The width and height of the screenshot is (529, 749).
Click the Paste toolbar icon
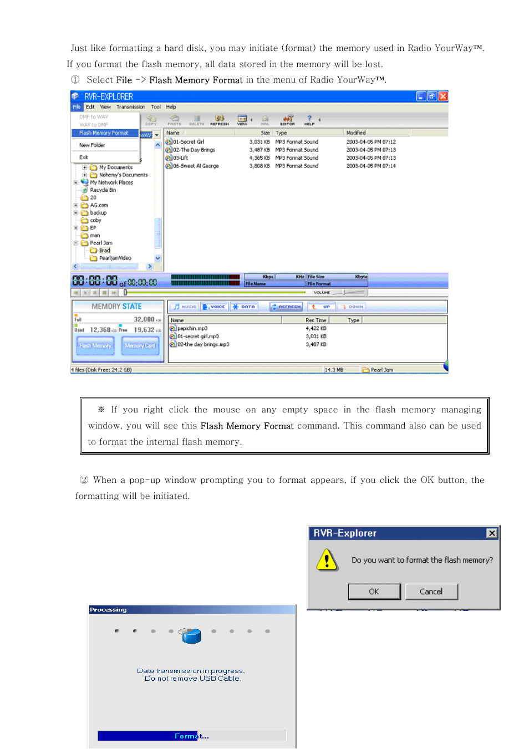[175, 120]
